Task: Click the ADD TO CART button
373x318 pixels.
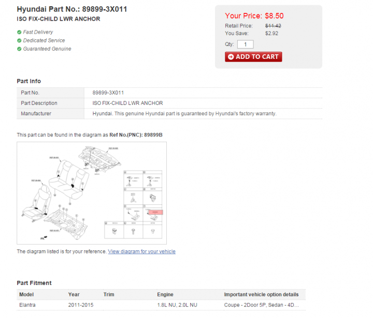Action: coord(253,57)
